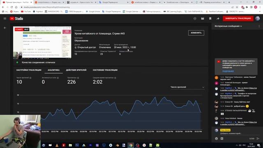Viewport: 263px width, 148px height.
Task: Click the Super Chat icon beside emoji button
Action: (x=222, y=139)
